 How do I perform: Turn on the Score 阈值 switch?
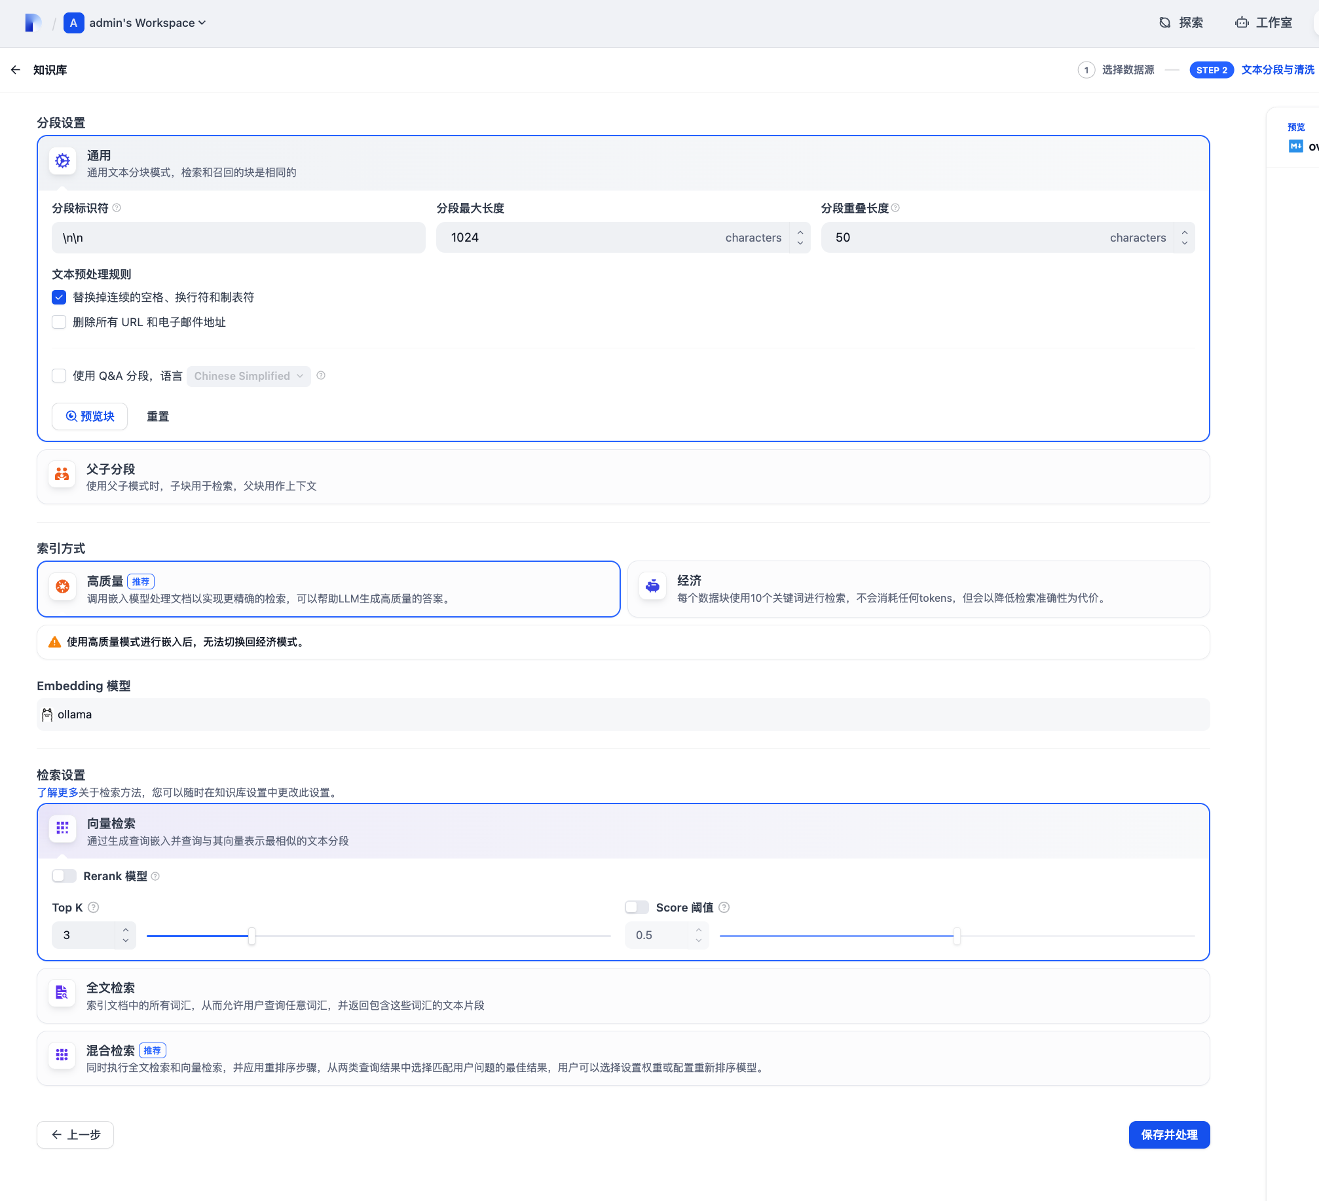(636, 907)
